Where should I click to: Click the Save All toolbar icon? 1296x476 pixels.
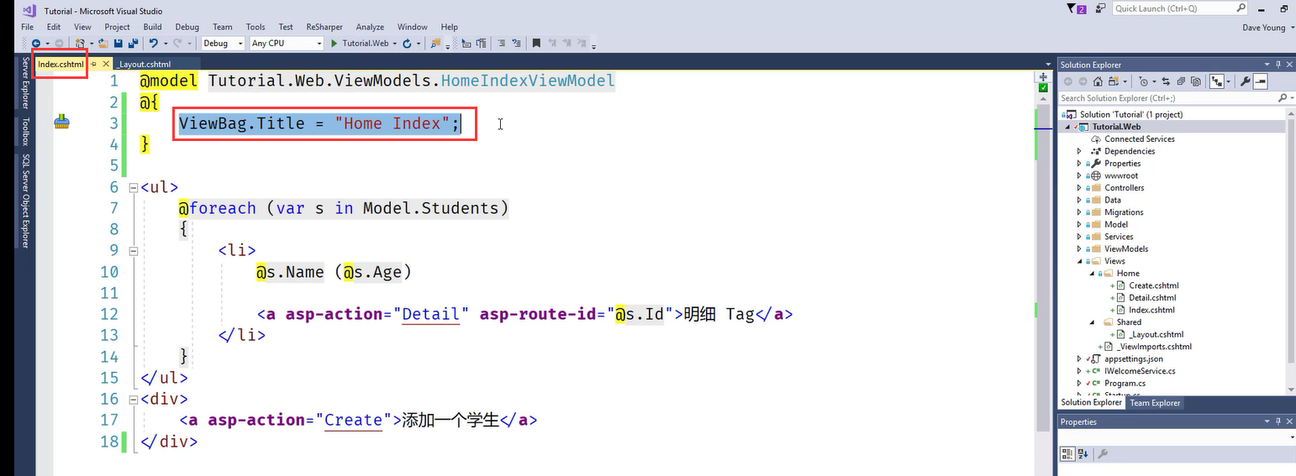[134, 43]
